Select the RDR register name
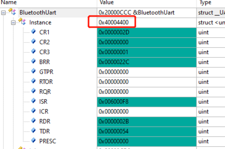The width and height of the screenshot is (225, 149). (45, 122)
